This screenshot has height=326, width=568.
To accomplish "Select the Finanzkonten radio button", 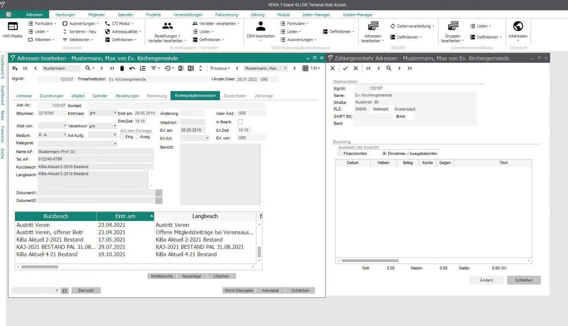I will point(340,154).
